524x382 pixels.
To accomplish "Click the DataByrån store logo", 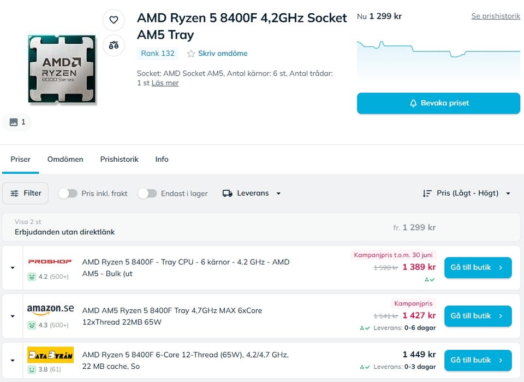I will coord(50,355).
